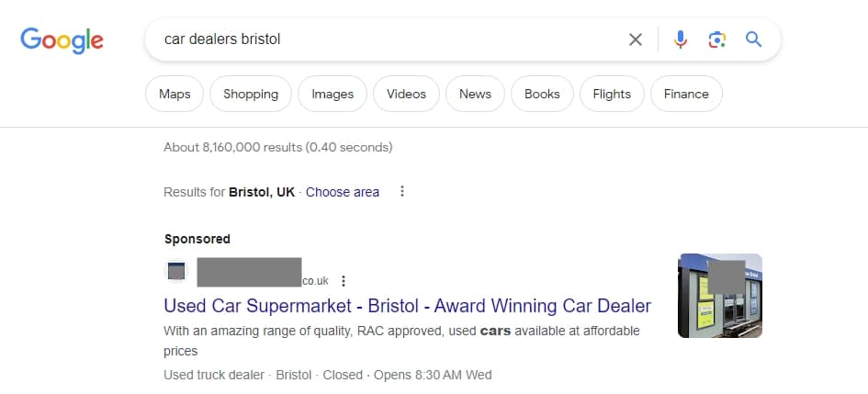This screenshot has height=394, width=868.
Task: Click the magnifying glass search button
Action: [754, 39]
